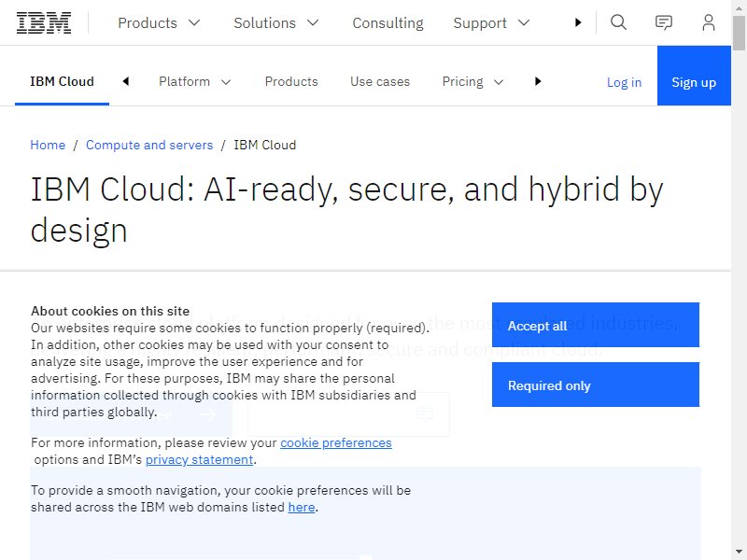Click Required only cookies button
The height and width of the screenshot is (560, 747).
coord(596,385)
